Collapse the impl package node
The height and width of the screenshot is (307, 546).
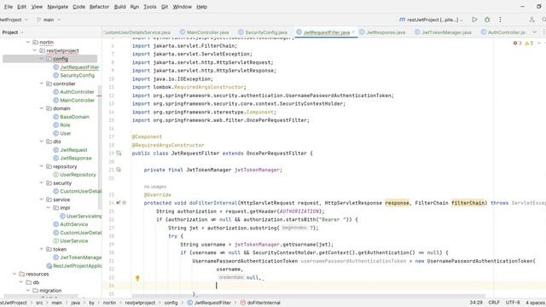48,208
